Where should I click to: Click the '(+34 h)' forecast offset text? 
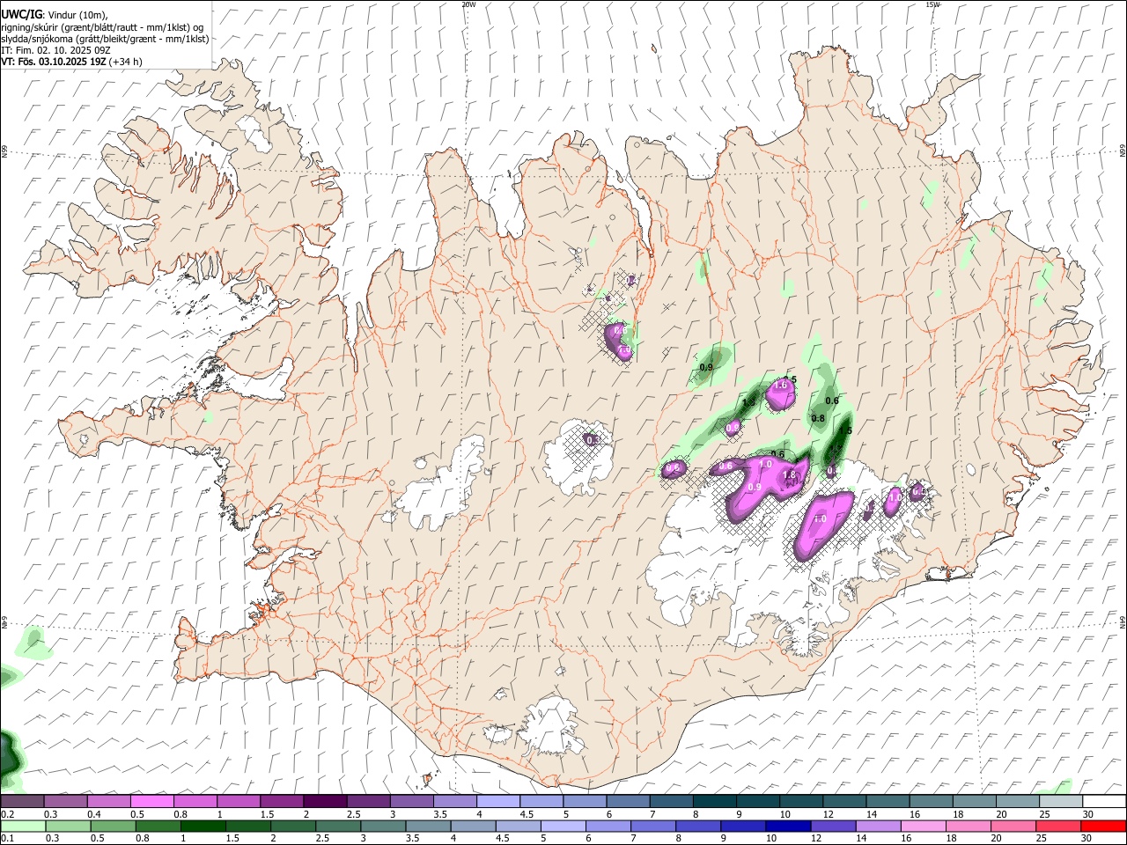126,62
